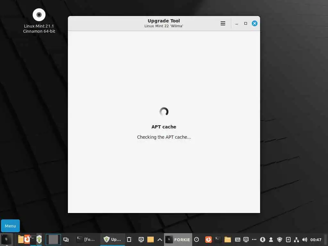Launch Firefox from the left panel launchers
The image size is (328, 246).
27,239
